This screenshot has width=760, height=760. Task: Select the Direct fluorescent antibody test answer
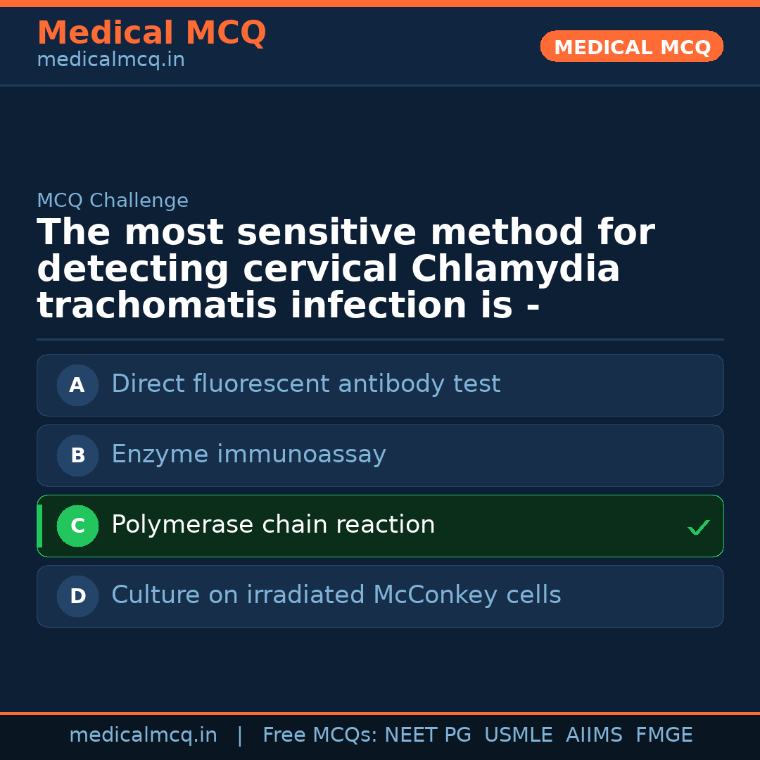[305, 384]
